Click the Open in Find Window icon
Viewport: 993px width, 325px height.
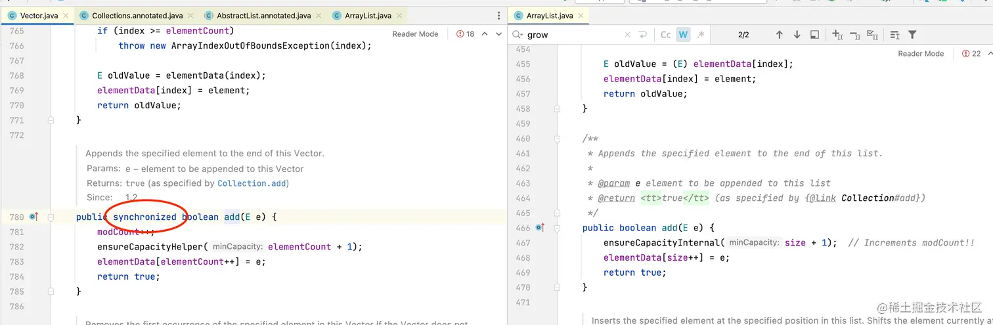tap(814, 35)
